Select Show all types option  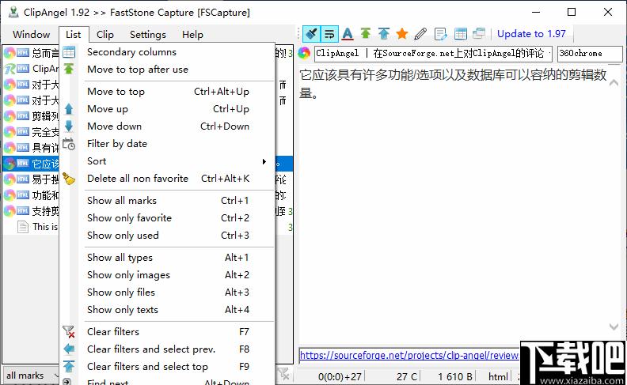pyautogui.click(x=167, y=258)
